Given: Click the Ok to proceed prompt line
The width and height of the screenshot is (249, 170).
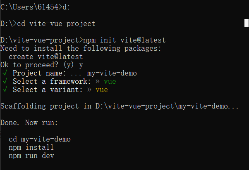Looking at the screenshot, I should (41, 65).
